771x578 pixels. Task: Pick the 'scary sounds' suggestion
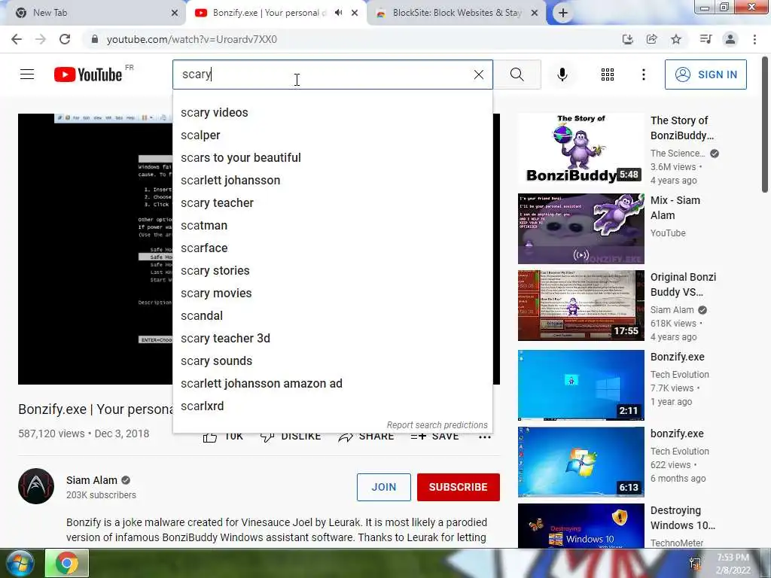pos(332,361)
